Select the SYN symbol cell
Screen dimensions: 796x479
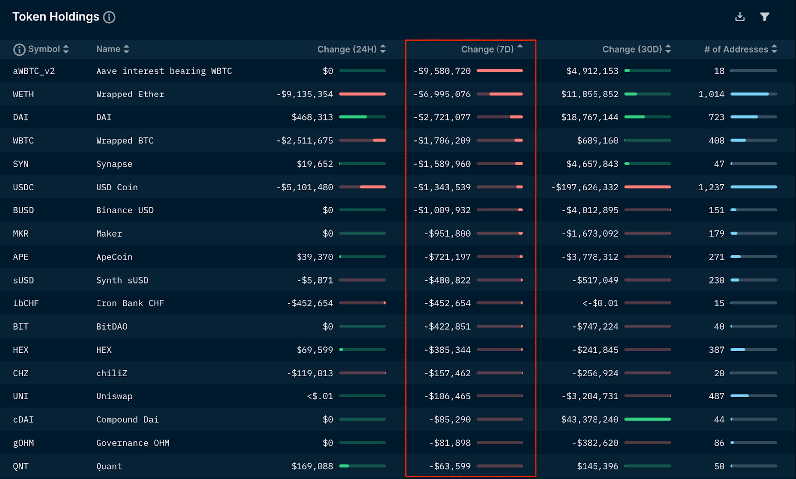click(21, 164)
